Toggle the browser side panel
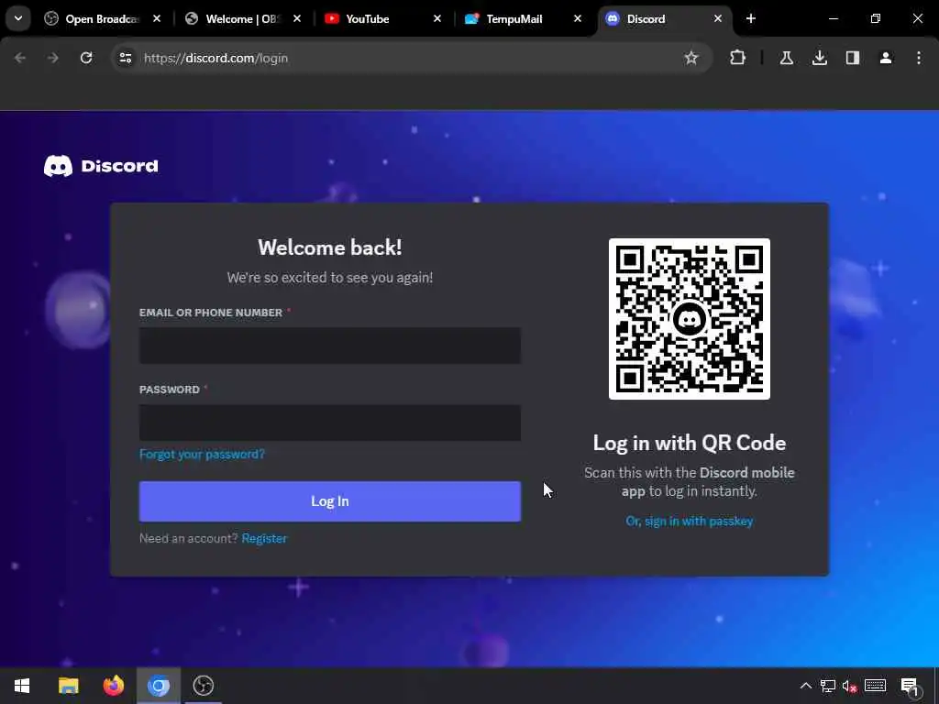The height and width of the screenshot is (704, 939). pos(853,58)
